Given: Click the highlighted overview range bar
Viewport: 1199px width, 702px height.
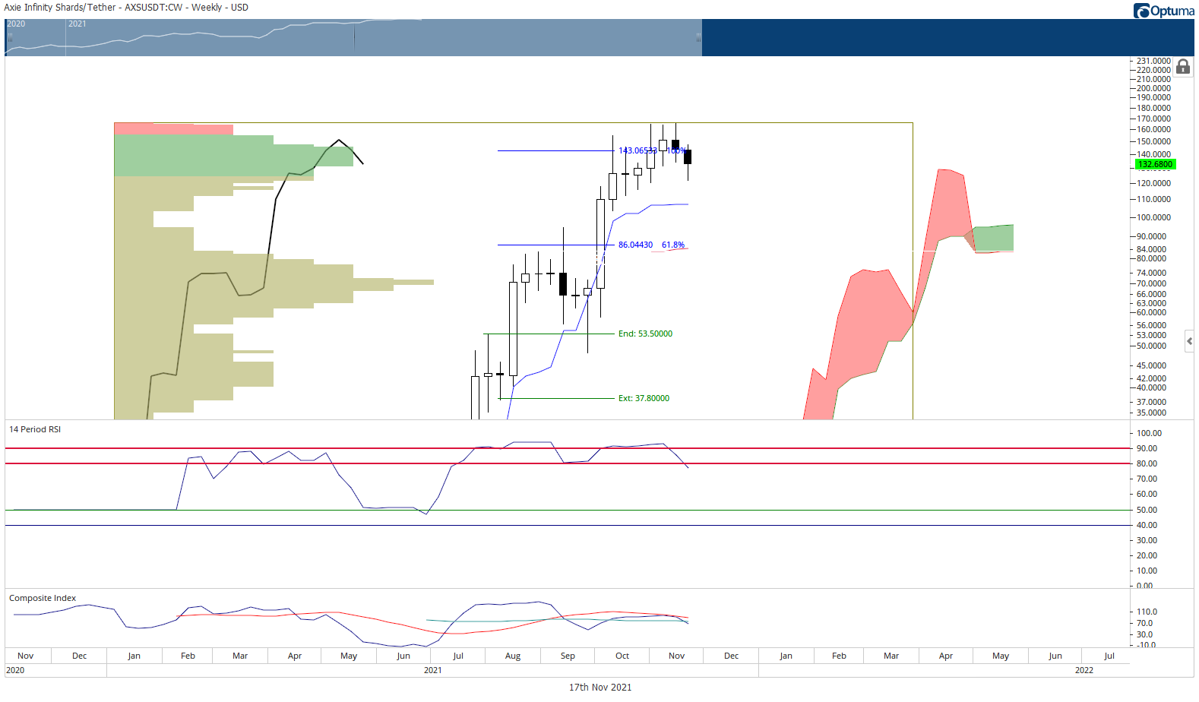Looking at the screenshot, I should coord(353,37).
